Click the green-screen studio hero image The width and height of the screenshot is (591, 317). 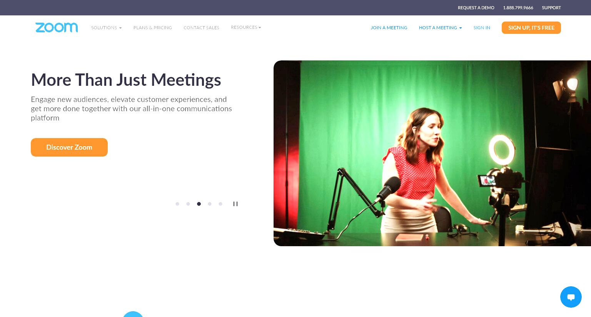[432, 153]
